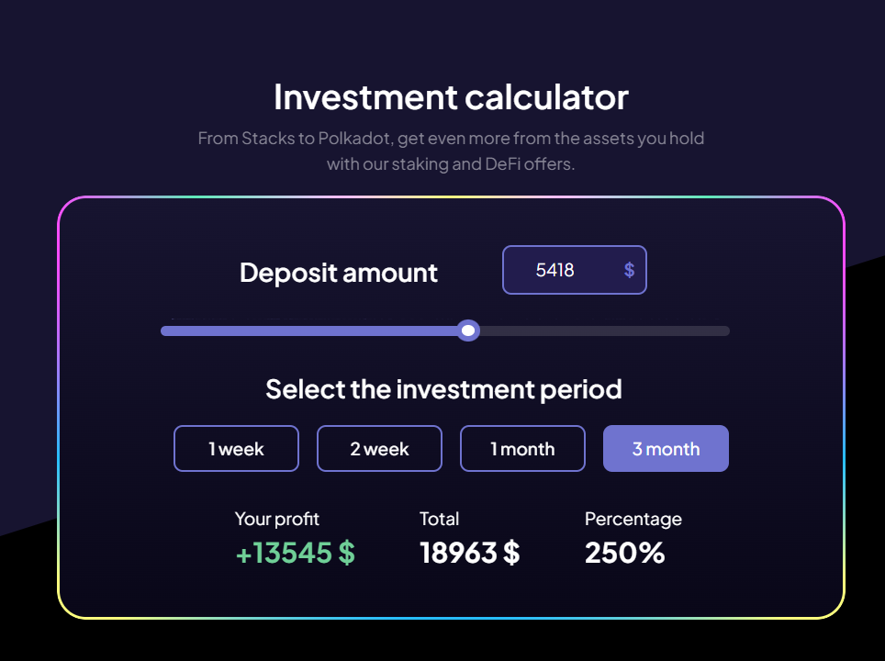Viewport: 885px width, 661px height.
Task: Click the Investment calculator heading
Action: point(451,96)
